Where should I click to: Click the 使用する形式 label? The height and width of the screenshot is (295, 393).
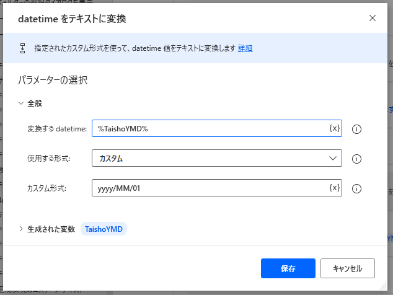tap(49, 159)
